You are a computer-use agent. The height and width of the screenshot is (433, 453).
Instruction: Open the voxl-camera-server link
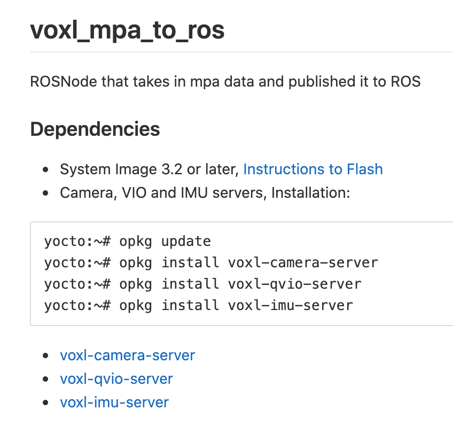[x=127, y=355]
